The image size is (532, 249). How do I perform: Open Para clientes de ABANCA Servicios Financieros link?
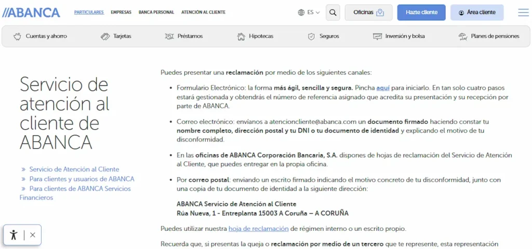point(75,193)
